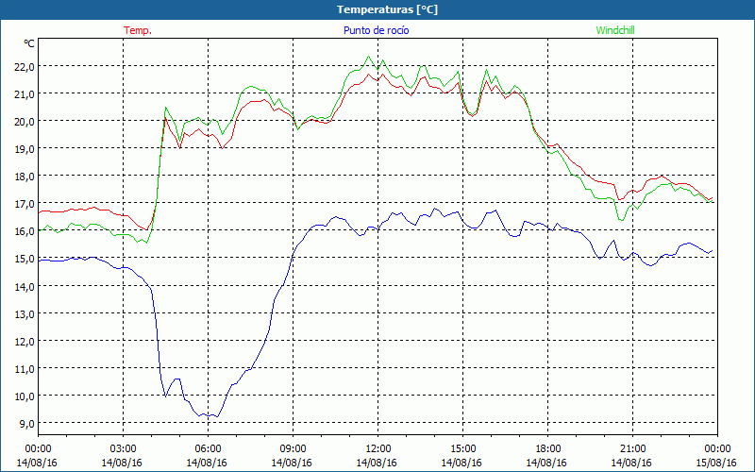The height and width of the screenshot is (472, 755).
Task: Click the Windchill legend label
Action: (615, 30)
